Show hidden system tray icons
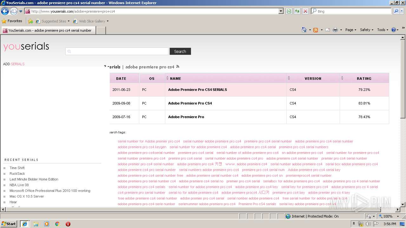 354,224
